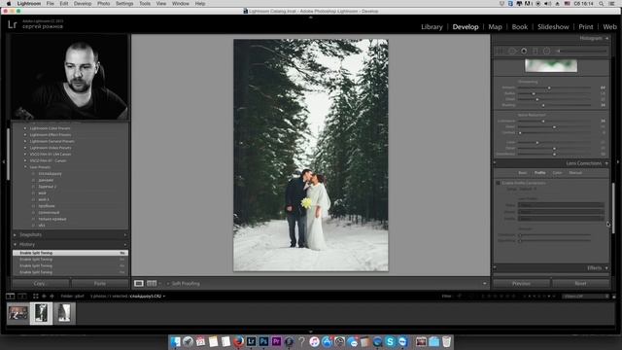Open the App Store Dock icon
The image size is (622, 350).
[x=327, y=341]
